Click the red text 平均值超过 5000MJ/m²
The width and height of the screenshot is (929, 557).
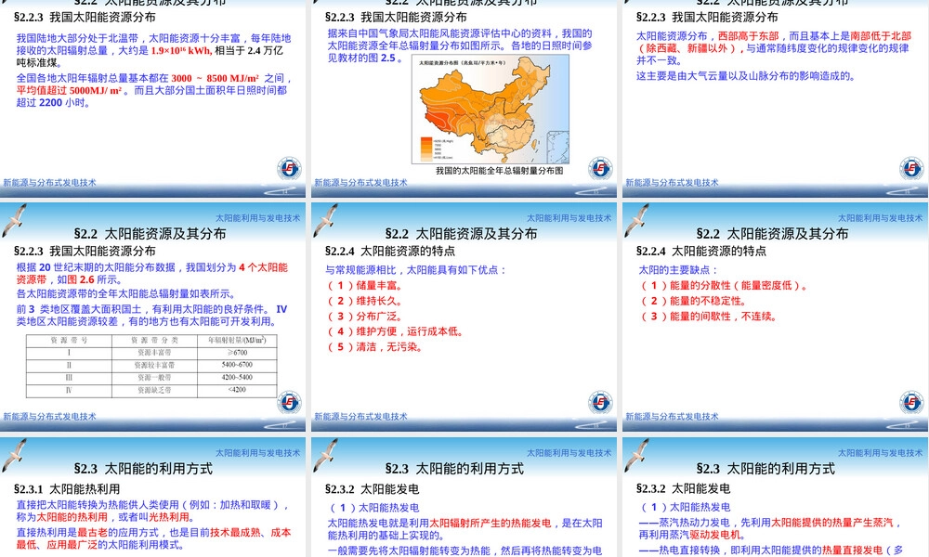click(x=69, y=90)
